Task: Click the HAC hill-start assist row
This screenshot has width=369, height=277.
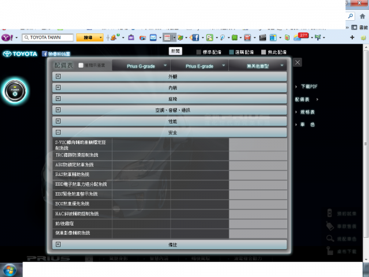Action: tap(77, 214)
